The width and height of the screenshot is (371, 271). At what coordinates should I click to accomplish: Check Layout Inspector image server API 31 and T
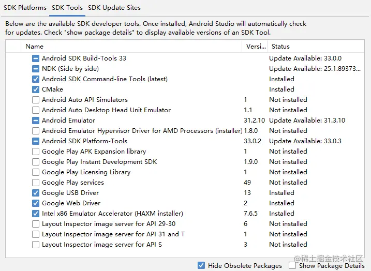36,234
